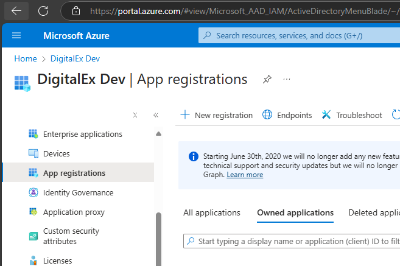This screenshot has width=400, height=266.
Task: Follow the Learn more link
Action: click(245, 175)
